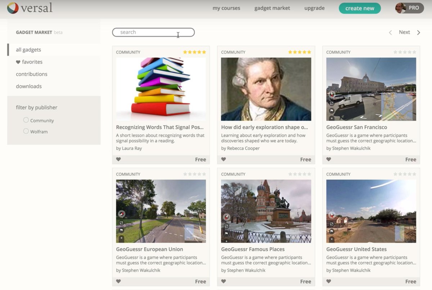Open GeoGuessr San Francisco title
This screenshot has width=432, height=290.
[x=356, y=127]
